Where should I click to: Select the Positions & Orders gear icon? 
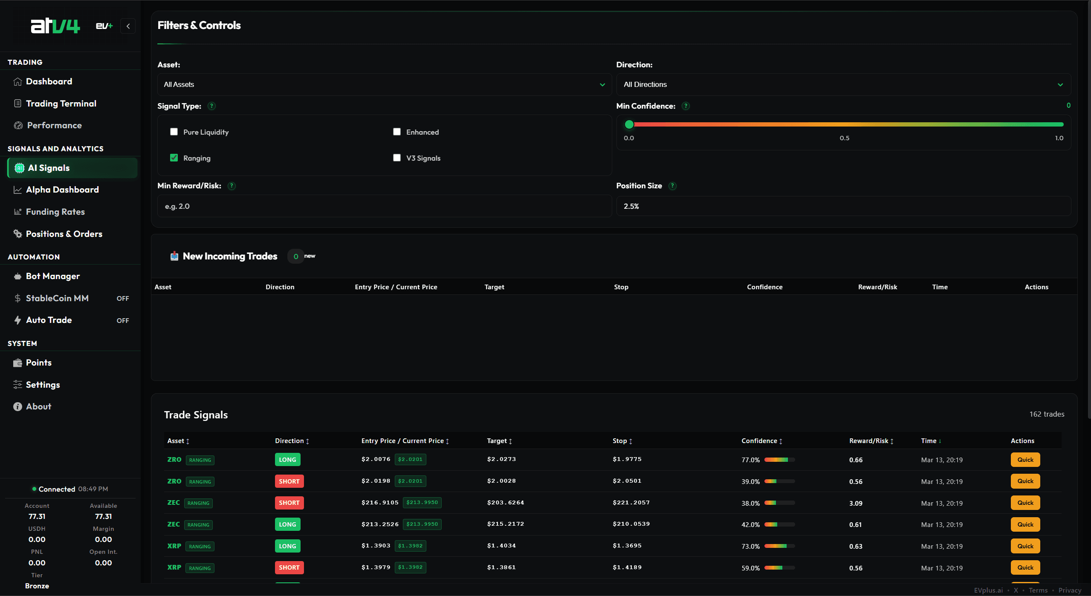click(17, 233)
